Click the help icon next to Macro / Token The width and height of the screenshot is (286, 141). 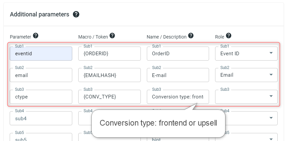click(112, 36)
